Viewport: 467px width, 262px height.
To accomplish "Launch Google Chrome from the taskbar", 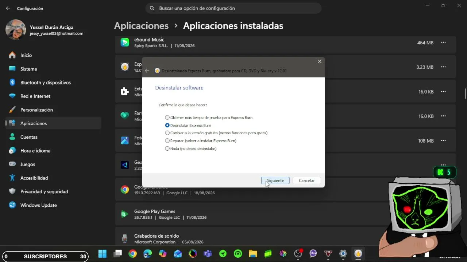I will coord(132,254).
